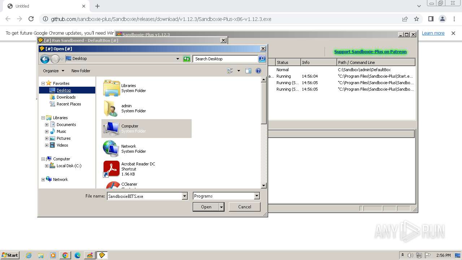Click the volume speaker tray icon
Image resolution: width=462 pixels, height=260 pixels.
click(x=410, y=255)
